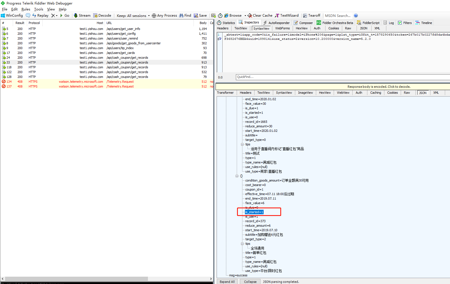Click the QuickFind input field
The width and height of the screenshot is (450, 284).
[343, 77]
